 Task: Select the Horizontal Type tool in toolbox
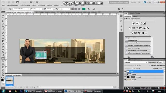3,58
